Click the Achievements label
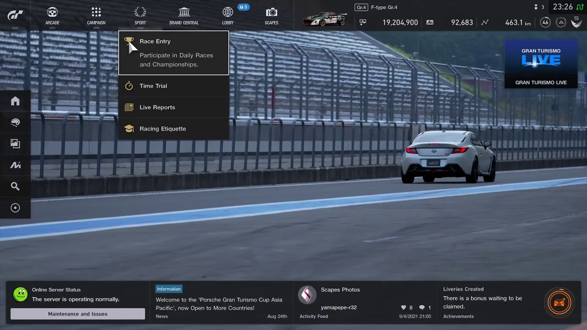Image resolution: width=587 pixels, height=330 pixels. pos(458,316)
